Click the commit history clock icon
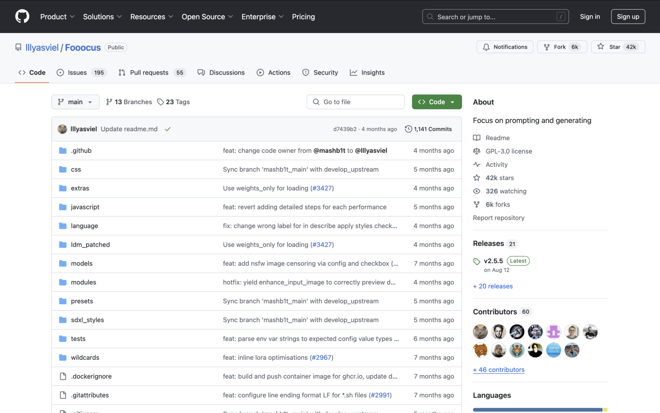 [x=408, y=129]
